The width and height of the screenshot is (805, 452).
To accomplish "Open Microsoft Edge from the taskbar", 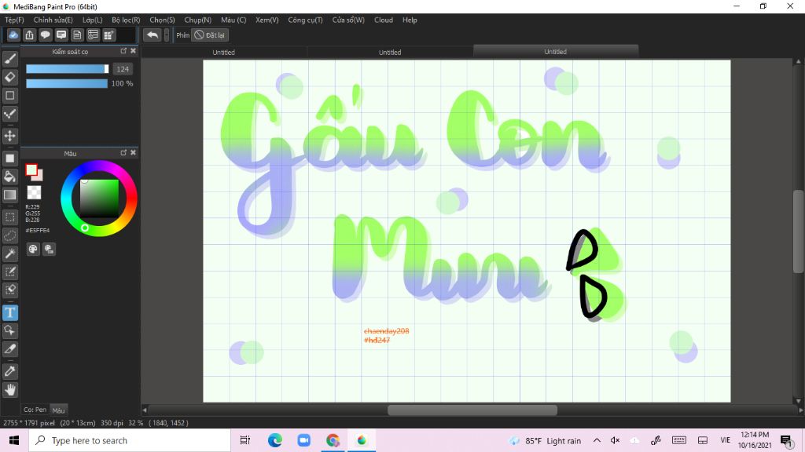I will point(275,440).
